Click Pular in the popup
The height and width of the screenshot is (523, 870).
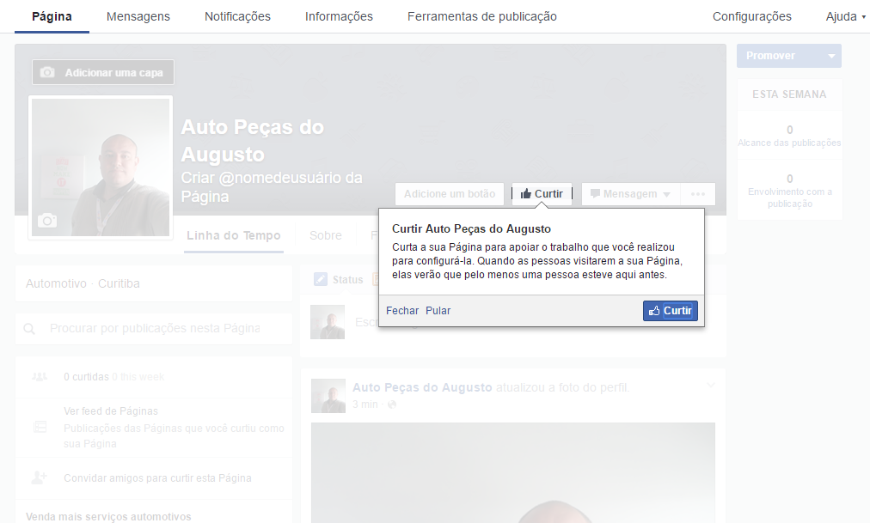(438, 311)
